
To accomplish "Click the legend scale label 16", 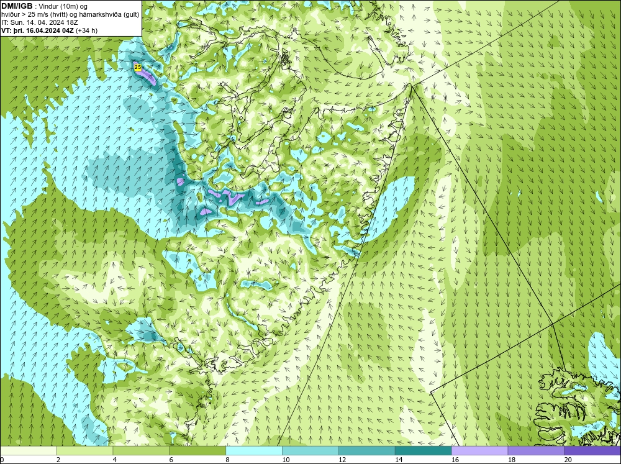I will pyautogui.click(x=455, y=460).
